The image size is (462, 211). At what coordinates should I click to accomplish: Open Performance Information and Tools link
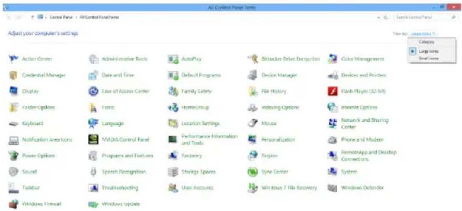(x=210, y=139)
